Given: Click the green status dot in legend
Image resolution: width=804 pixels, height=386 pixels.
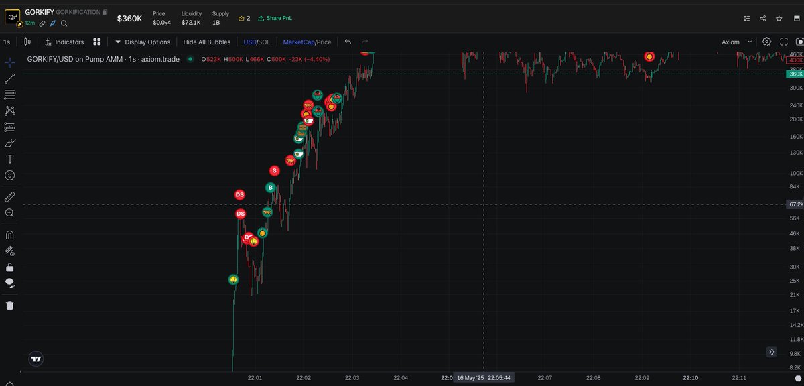Looking at the screenshot, I should coord(191,59).
